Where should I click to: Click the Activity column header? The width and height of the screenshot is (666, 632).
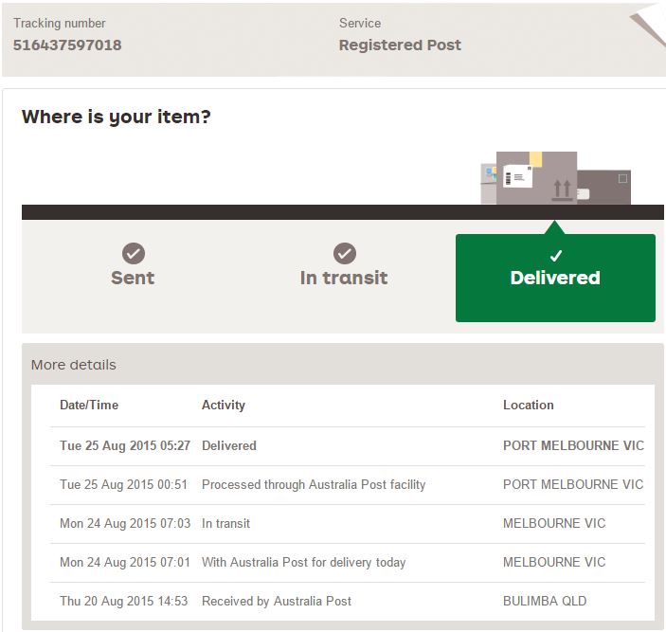click(224, 405)
